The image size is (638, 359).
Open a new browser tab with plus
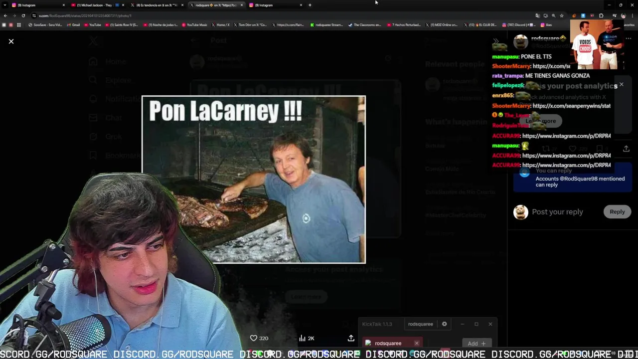click(310, 5)
